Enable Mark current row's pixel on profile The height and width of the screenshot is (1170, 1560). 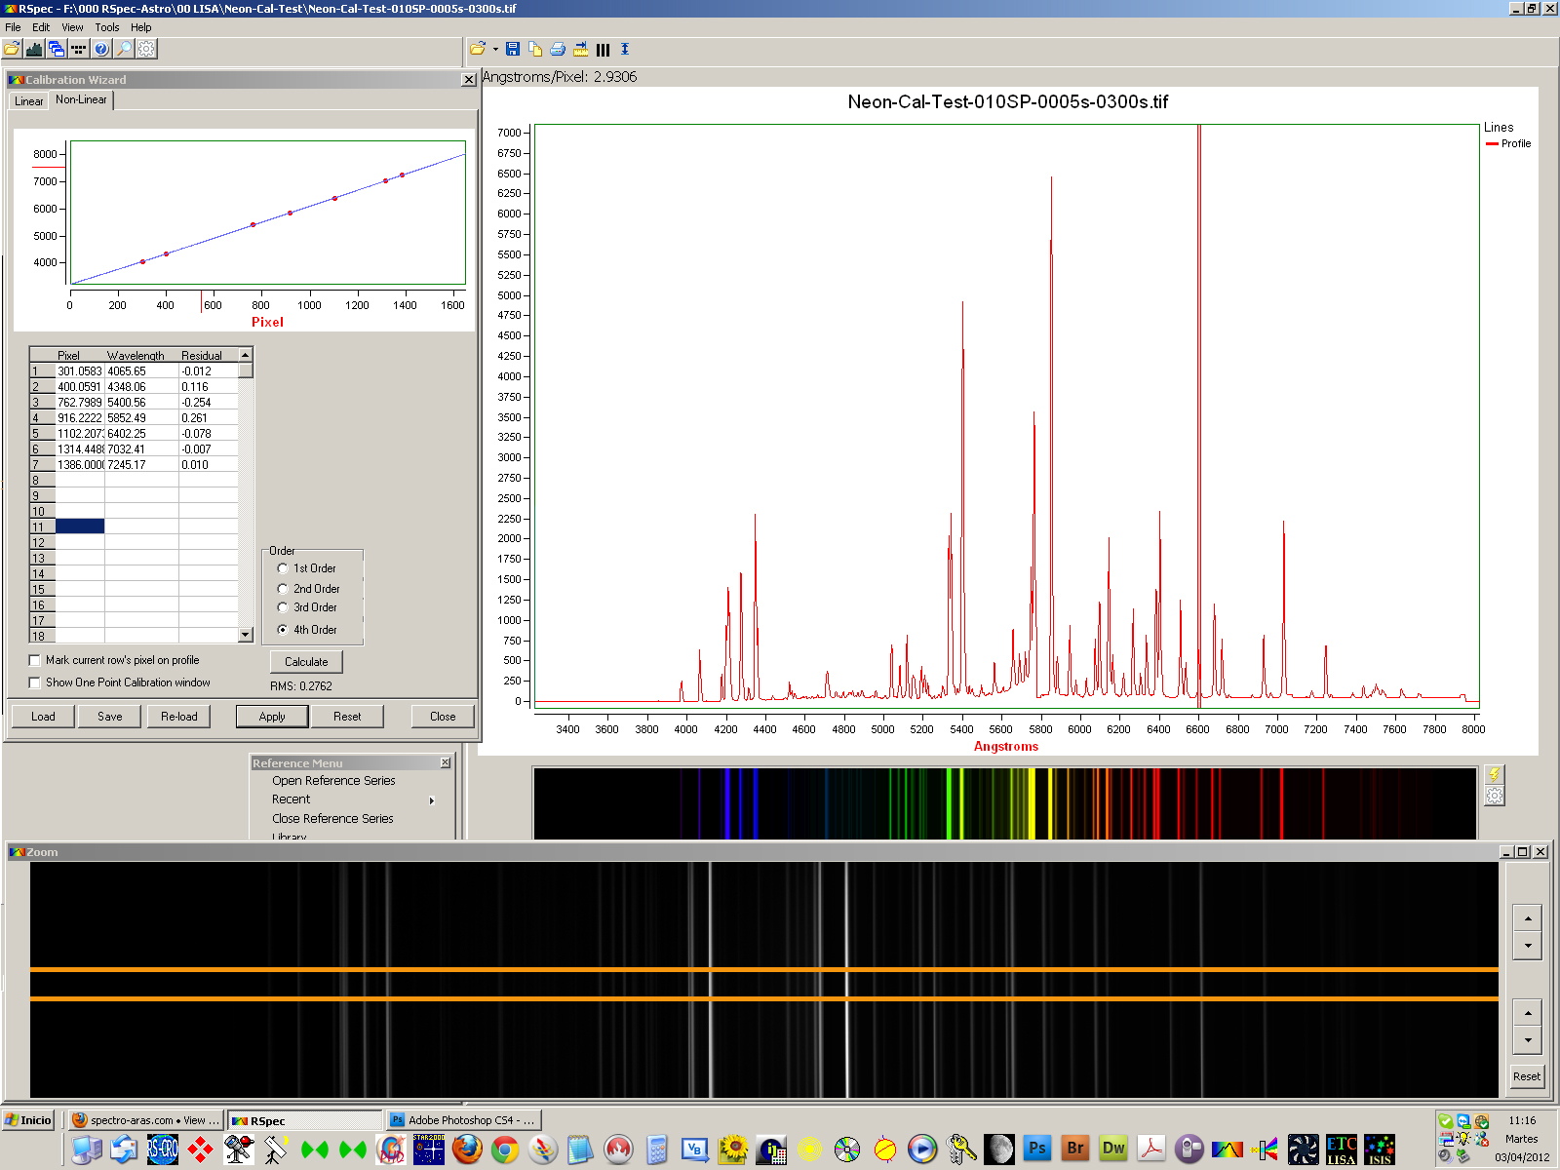35,660
